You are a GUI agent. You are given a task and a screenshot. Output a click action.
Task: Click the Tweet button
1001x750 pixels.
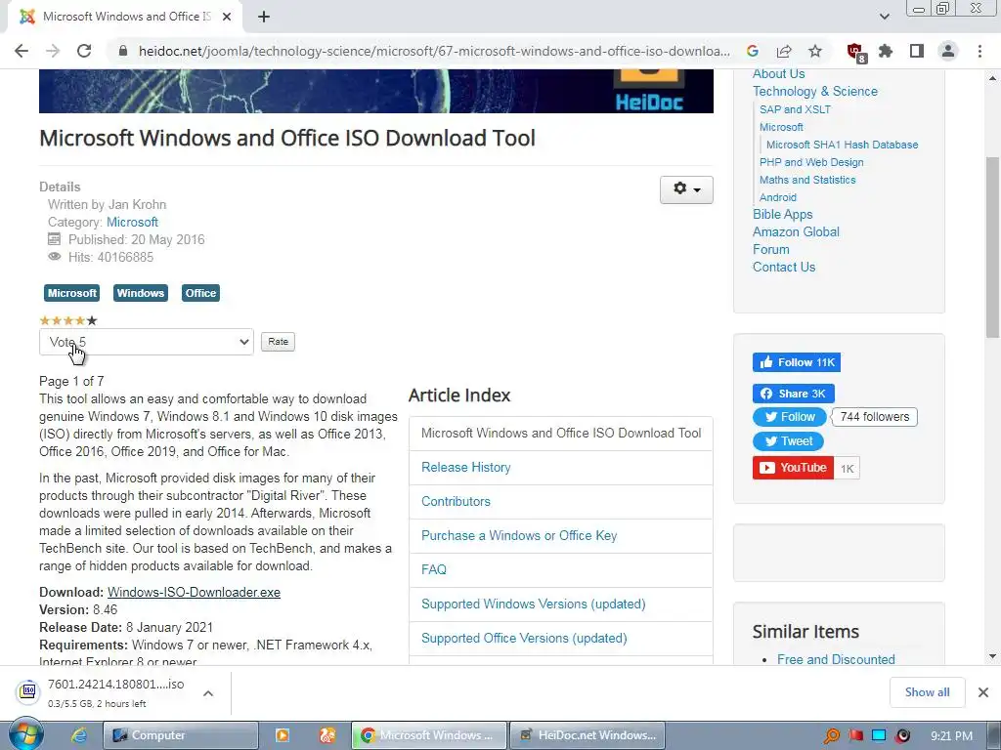click(788, 441)
